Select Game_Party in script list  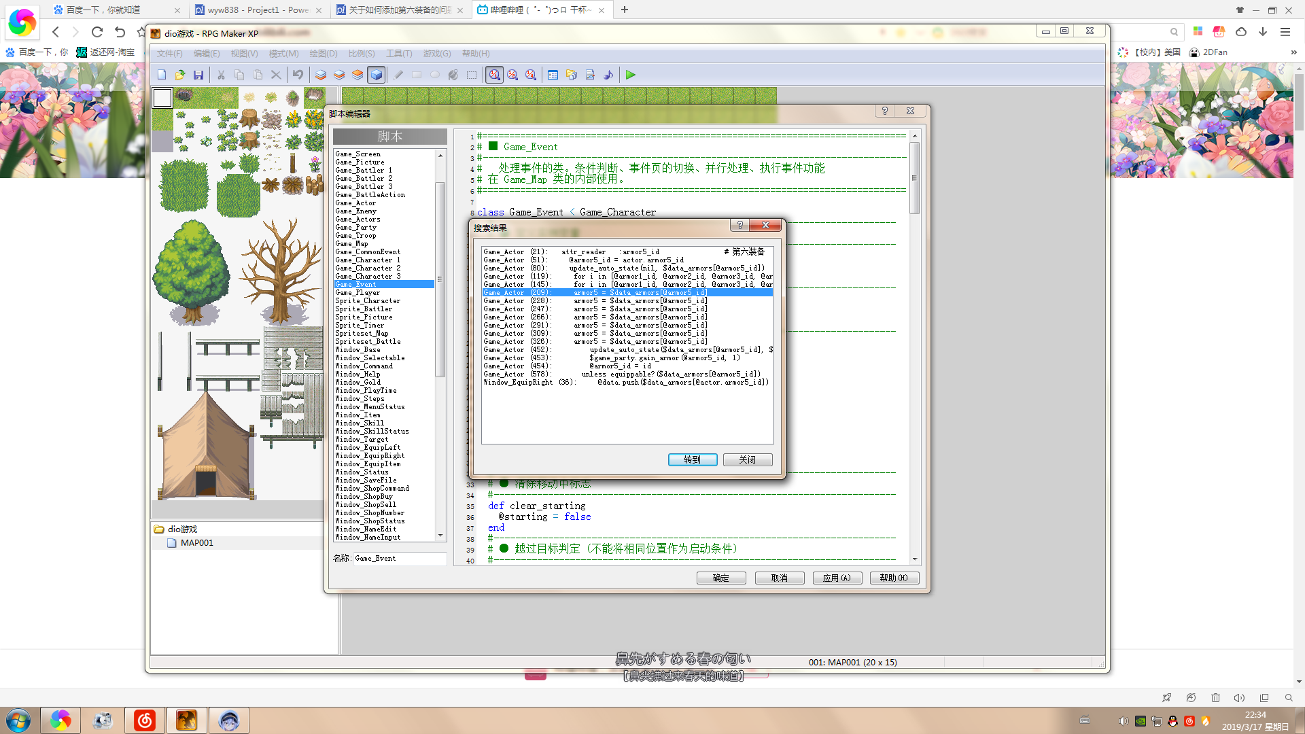(x=384, y=228)
